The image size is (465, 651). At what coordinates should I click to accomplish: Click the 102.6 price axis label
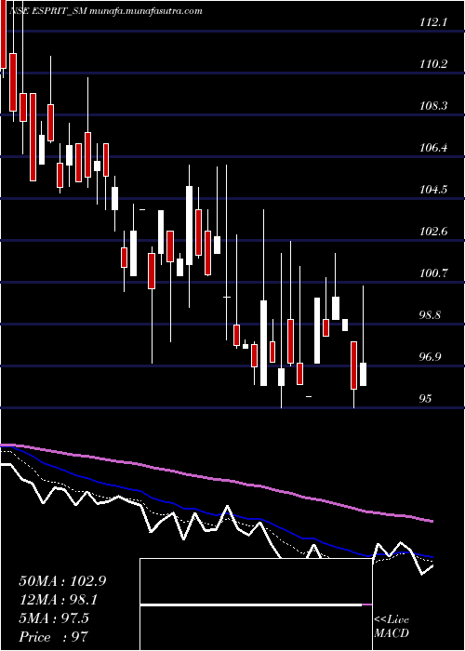pyautogui.click(x=433, y=232)
